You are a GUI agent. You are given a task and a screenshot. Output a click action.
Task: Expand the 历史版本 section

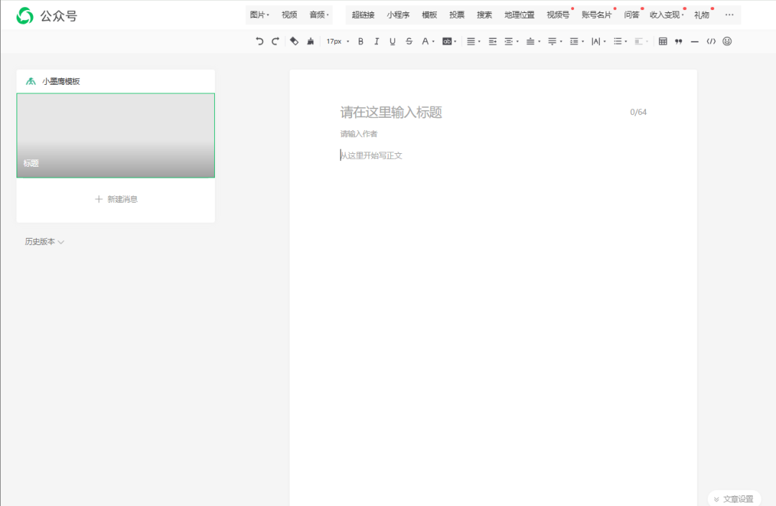[45, 242]
